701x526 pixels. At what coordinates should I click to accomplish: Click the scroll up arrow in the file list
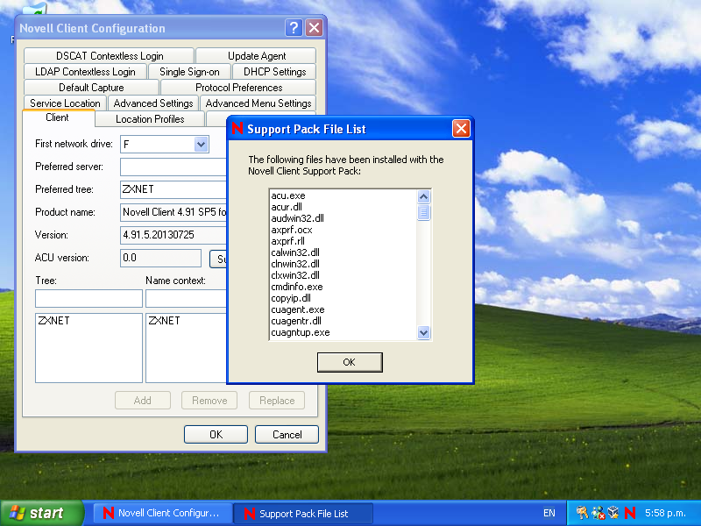coord(423,196)
